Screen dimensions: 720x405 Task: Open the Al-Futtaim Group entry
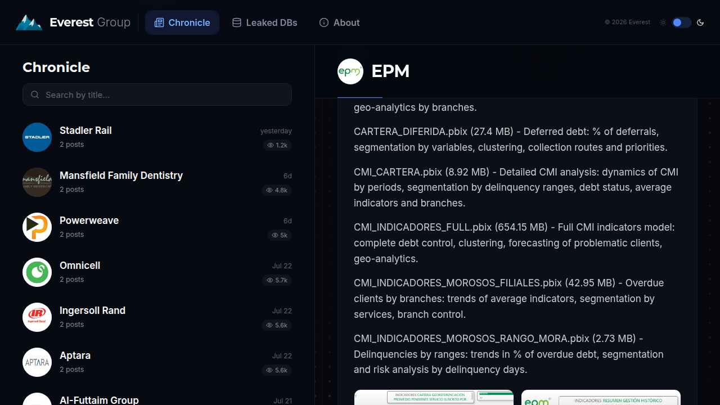[157, 398]
